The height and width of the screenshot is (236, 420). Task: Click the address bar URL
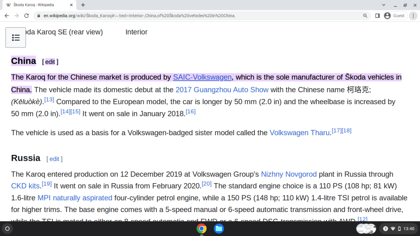click(139, 16)
